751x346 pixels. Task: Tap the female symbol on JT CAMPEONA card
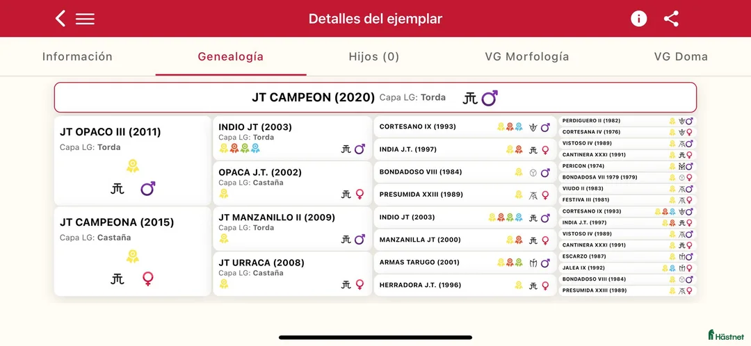[x=147, y=279]
